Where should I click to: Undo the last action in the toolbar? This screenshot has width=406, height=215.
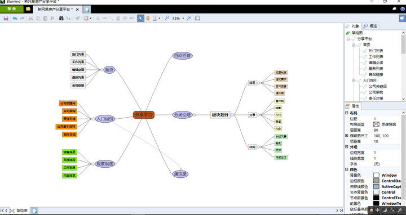[15, 18]
